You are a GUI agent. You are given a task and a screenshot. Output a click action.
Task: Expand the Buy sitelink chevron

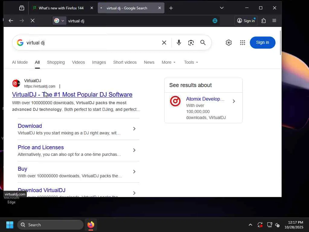tap(134, 172)
